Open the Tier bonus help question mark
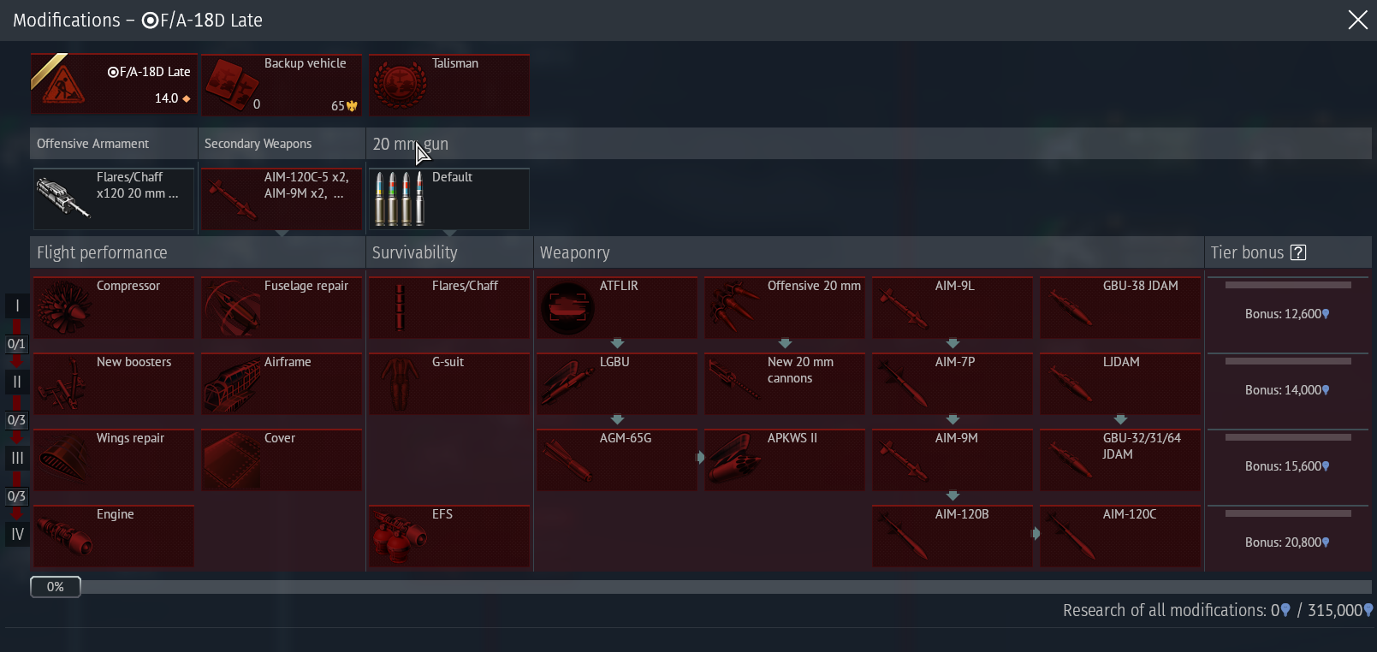 tap(1298, 252)
